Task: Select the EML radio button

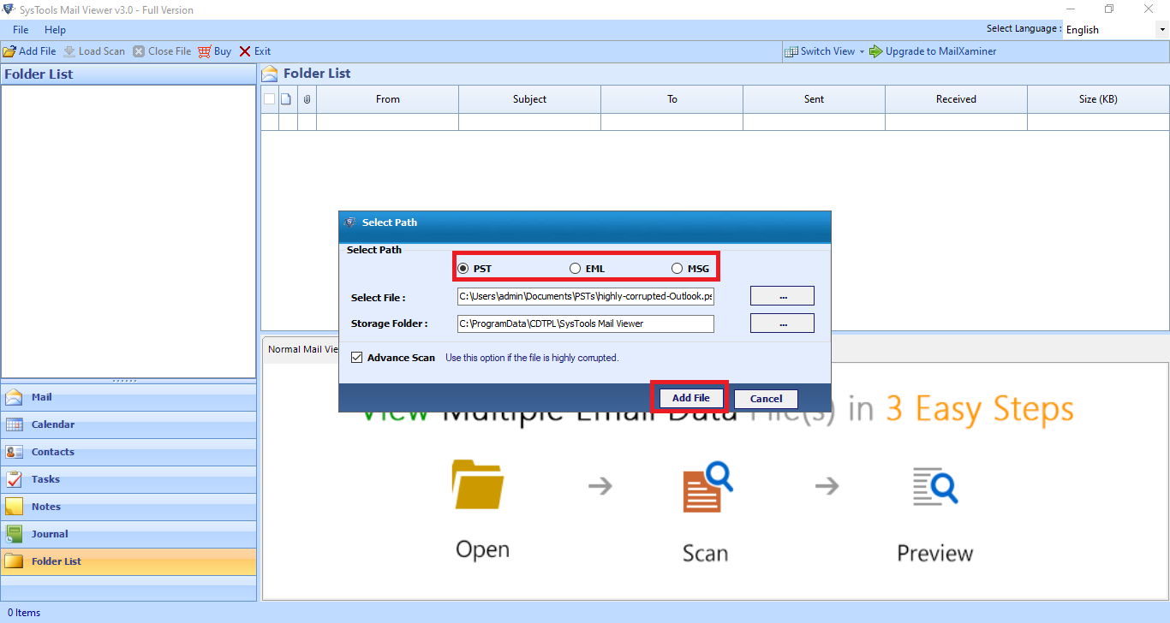Action: [x=575, y=269]
